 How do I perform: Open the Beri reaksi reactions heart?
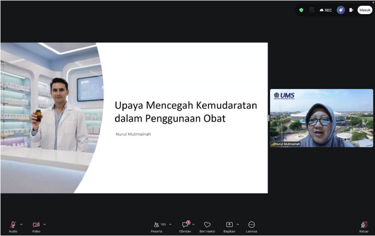click(x=207, y=227)
